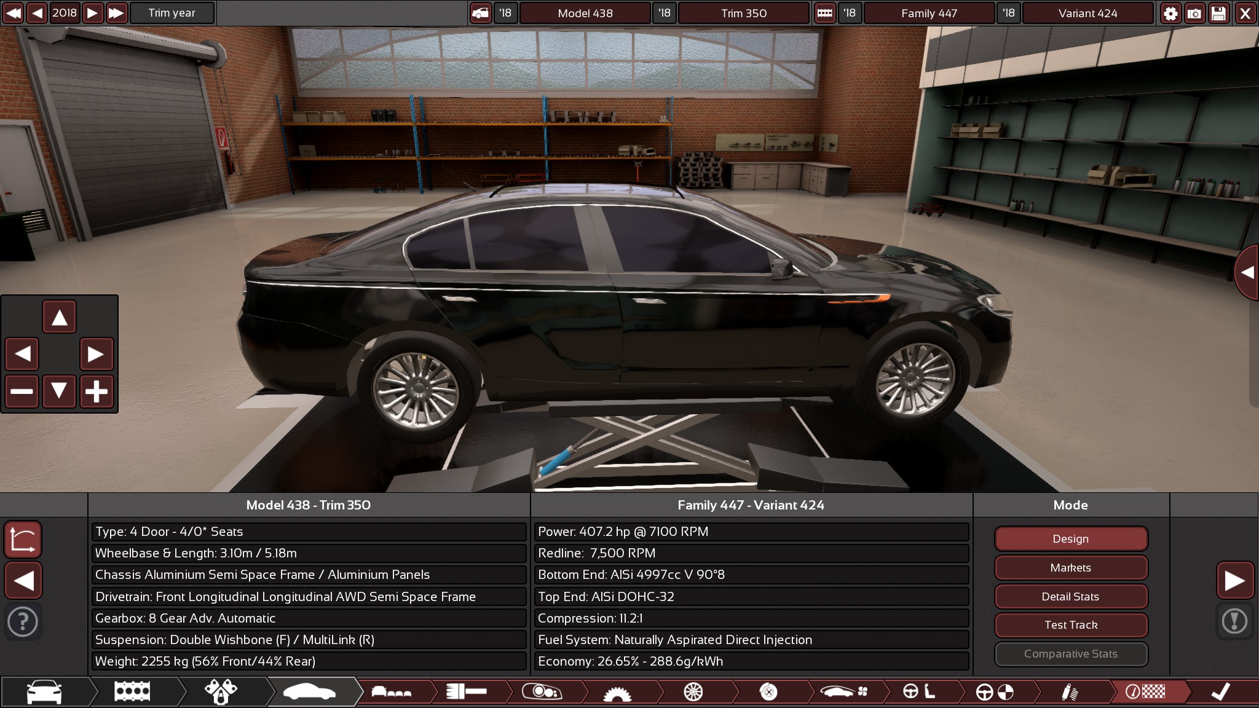The image size is (1259, 708).
Task: Select Markets mode
Action: (1071, 568)
